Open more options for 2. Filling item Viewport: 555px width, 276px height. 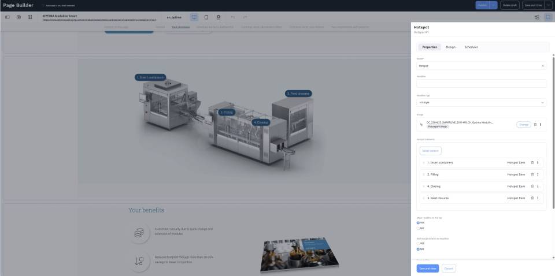(x=538, y=174)
